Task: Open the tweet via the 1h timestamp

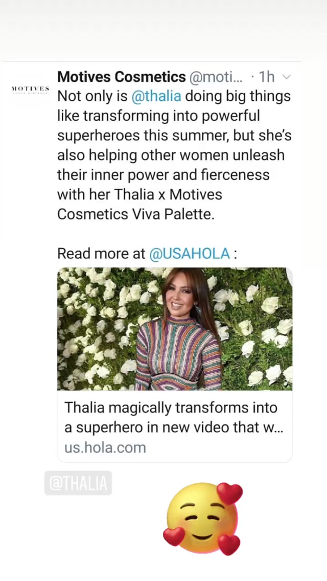Action: [266, 77]
